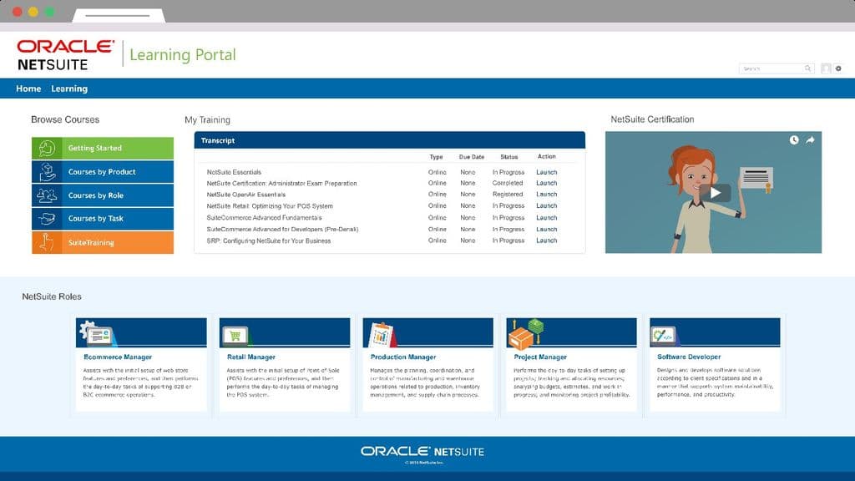The height and width of the screenshot is (481, 855).
Task: Open the Retail Manager role title
Action: click(250, 357)
